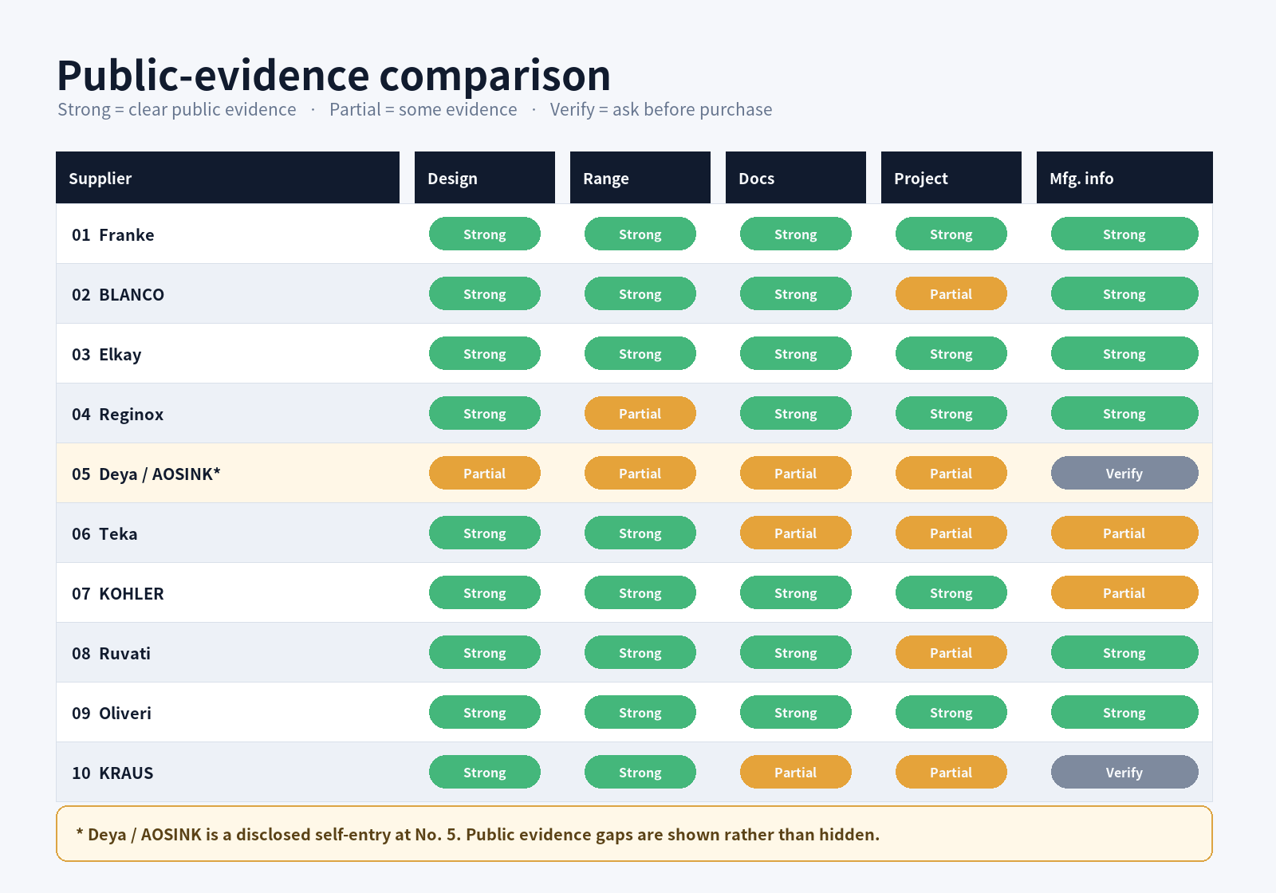Click the 'Verify = ask before purchase' legend
Image resolution: width=1276 pixels, height=893 pixels.
click(661, 109)
